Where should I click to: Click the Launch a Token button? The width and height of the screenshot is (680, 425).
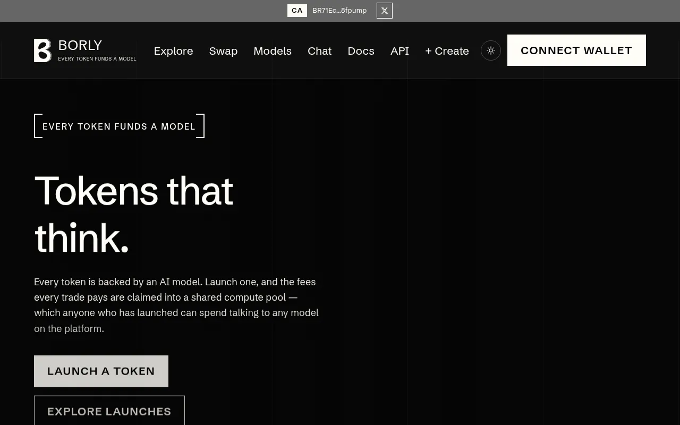(x=101, y=371)
